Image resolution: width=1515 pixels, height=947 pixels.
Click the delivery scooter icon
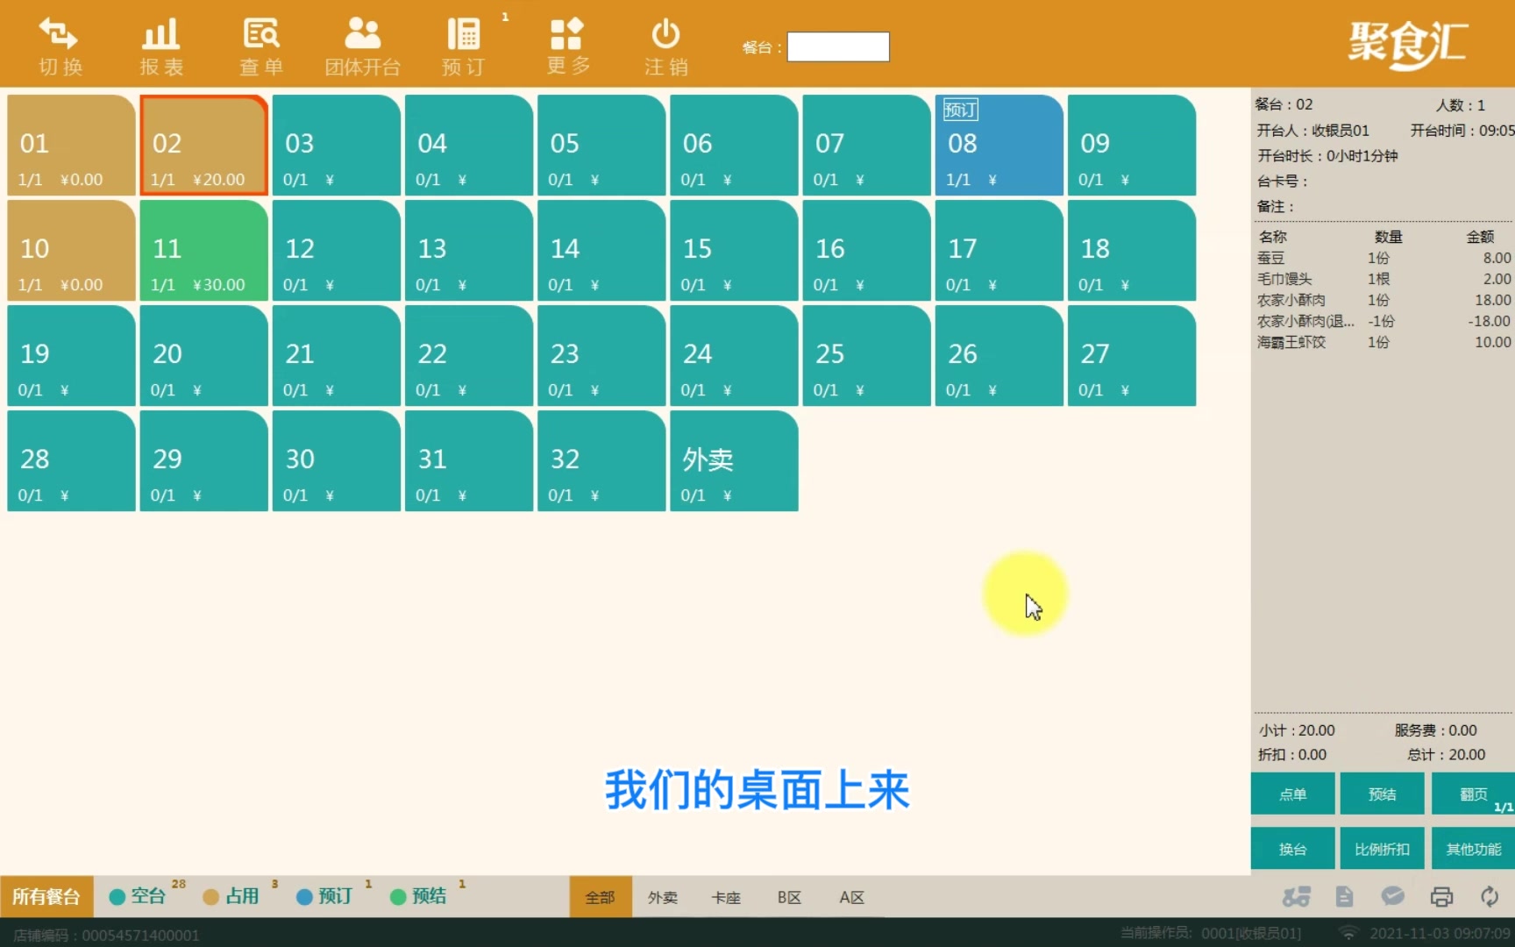coord(1296,896)
